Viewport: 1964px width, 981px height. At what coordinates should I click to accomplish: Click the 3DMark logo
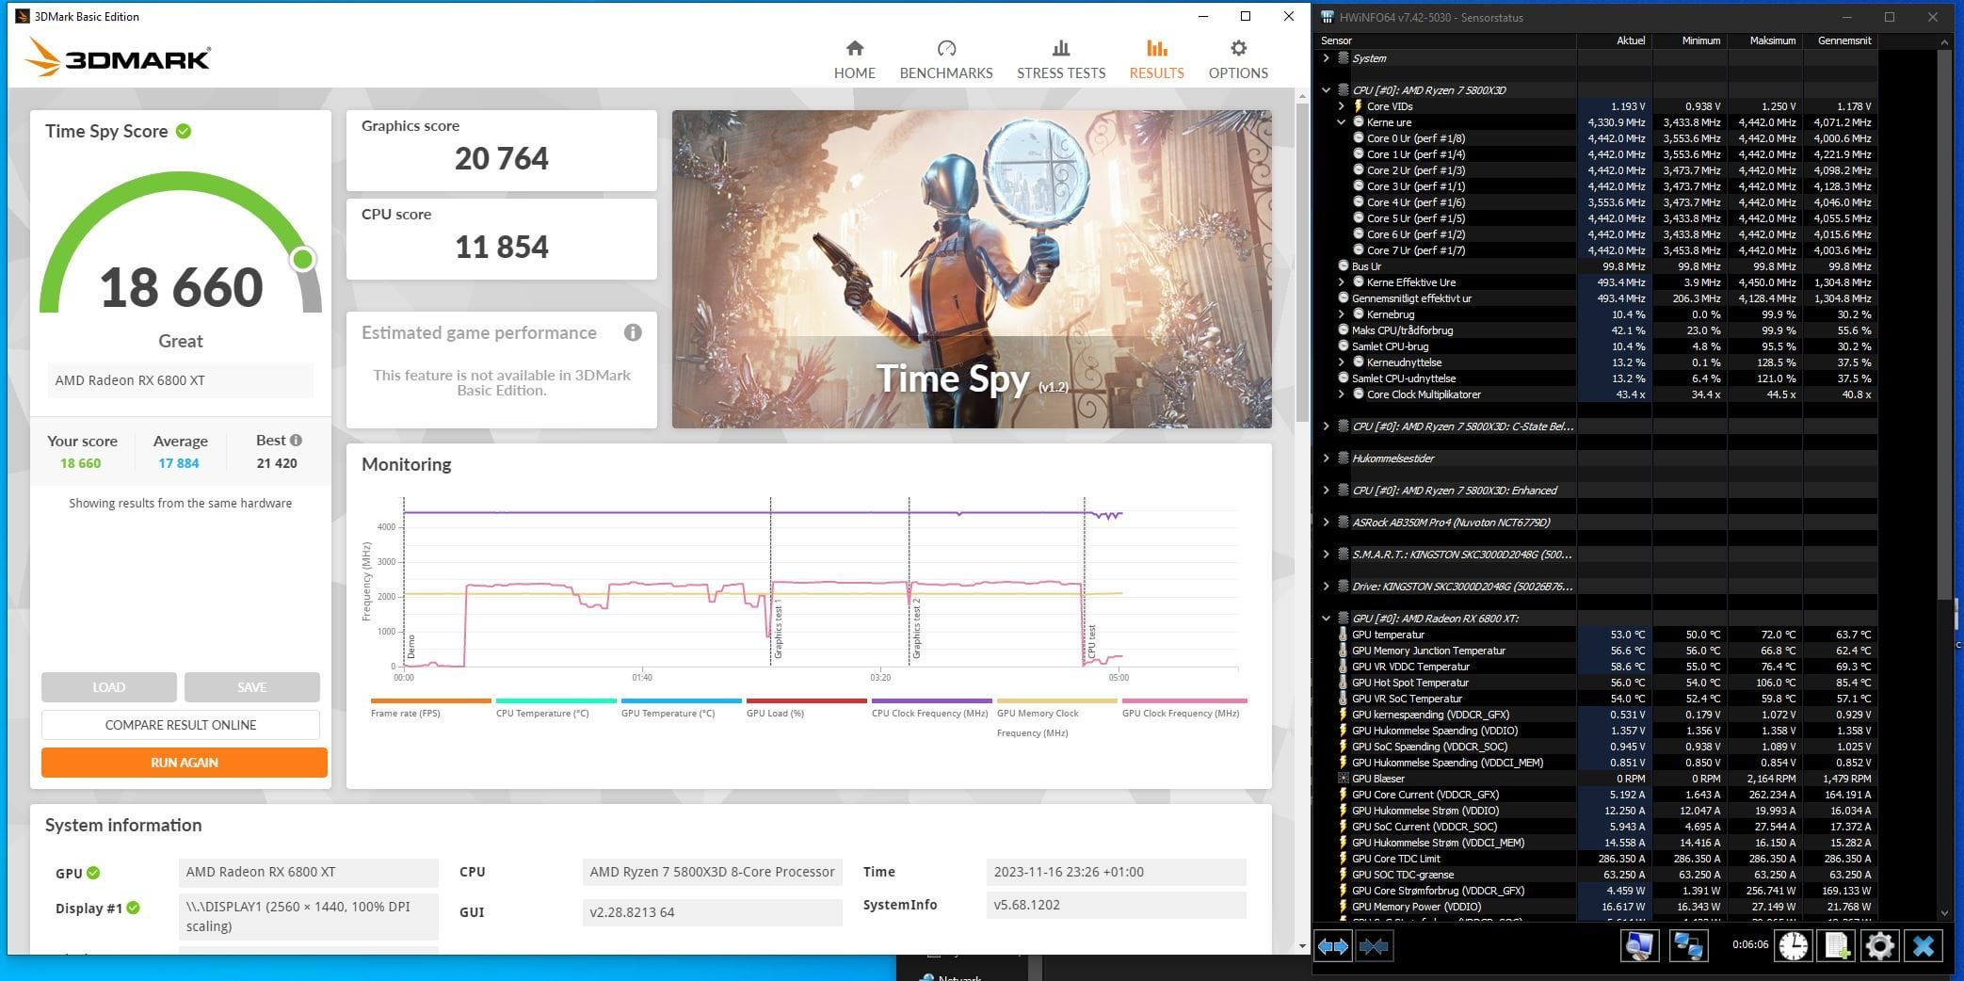118,57
